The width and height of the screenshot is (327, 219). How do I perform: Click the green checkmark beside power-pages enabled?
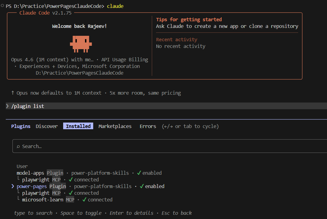(141, 186)
